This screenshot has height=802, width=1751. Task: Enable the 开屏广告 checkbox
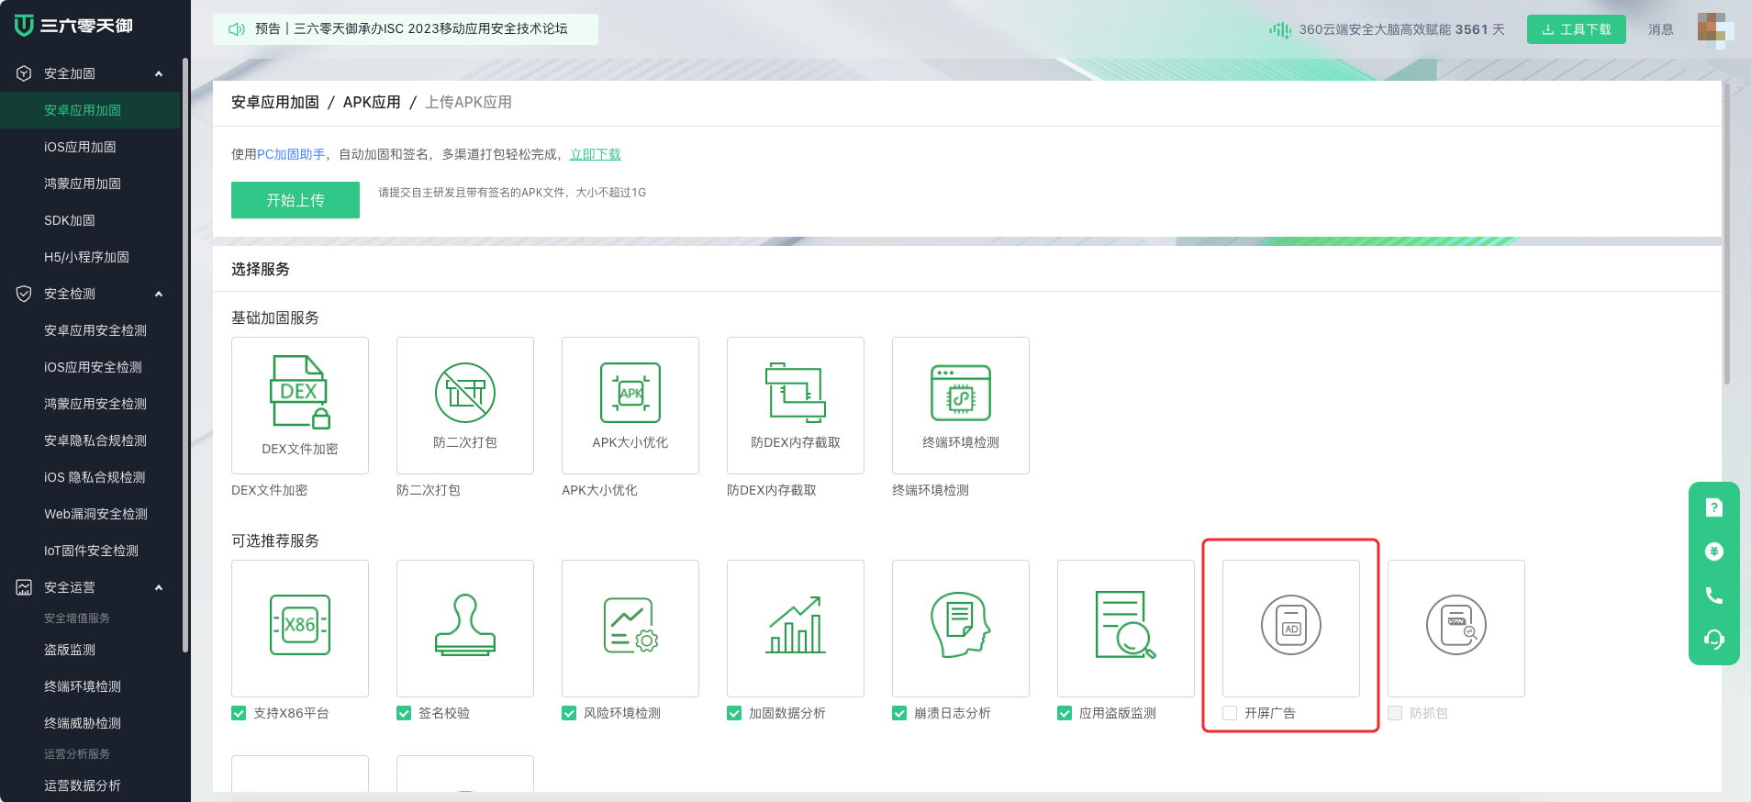click(1230, 713)
